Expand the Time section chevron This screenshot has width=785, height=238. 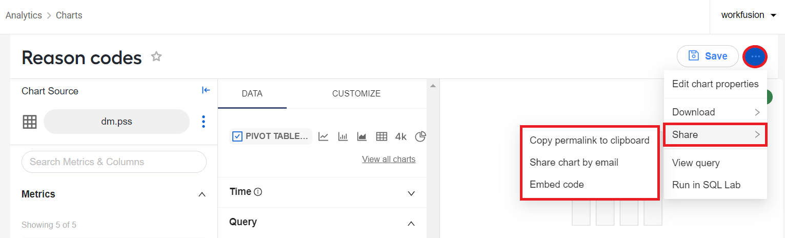[411, 193]
